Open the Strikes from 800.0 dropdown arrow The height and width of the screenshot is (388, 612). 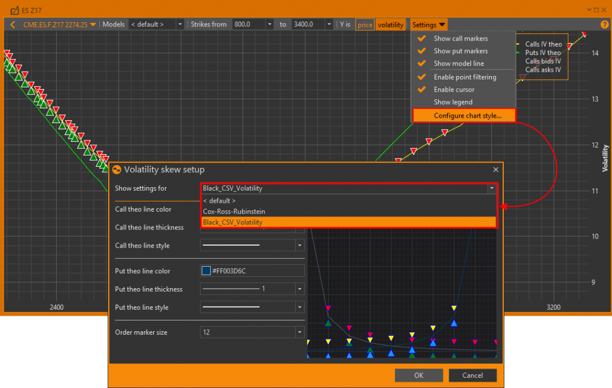270,25
